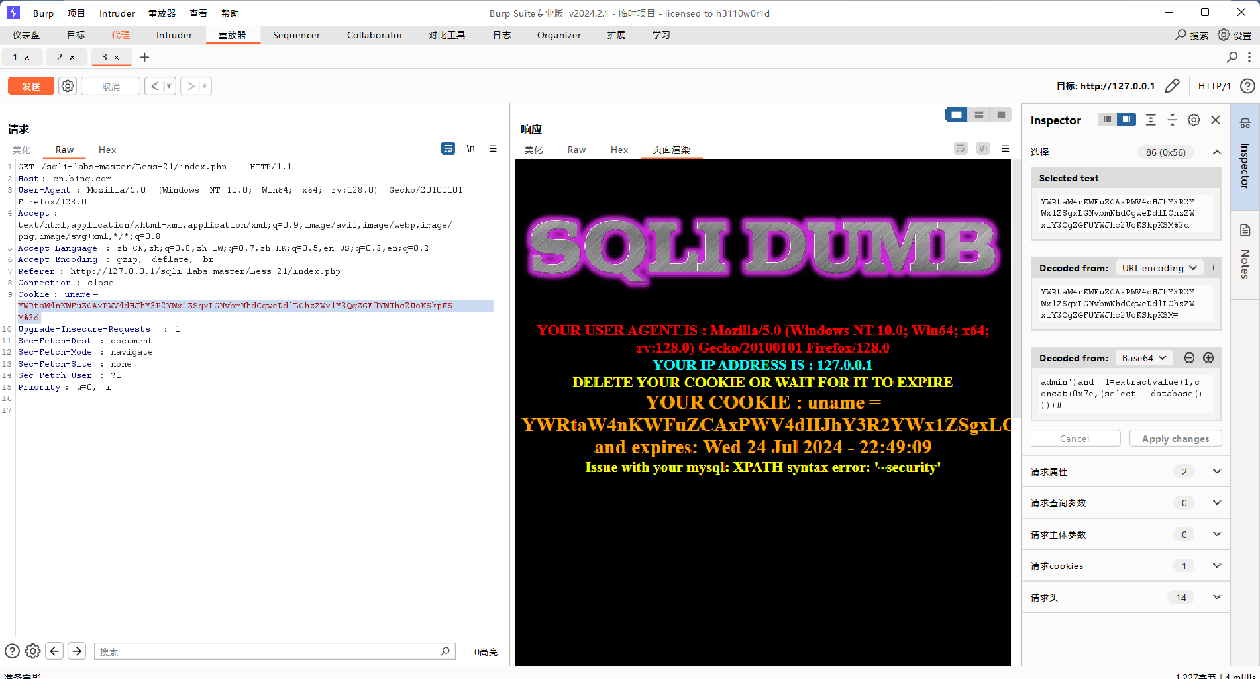The width and height of the screenshot is (1260, 679).
Task: Open Repeater help question mark icon
Action: pos(1247,86)
